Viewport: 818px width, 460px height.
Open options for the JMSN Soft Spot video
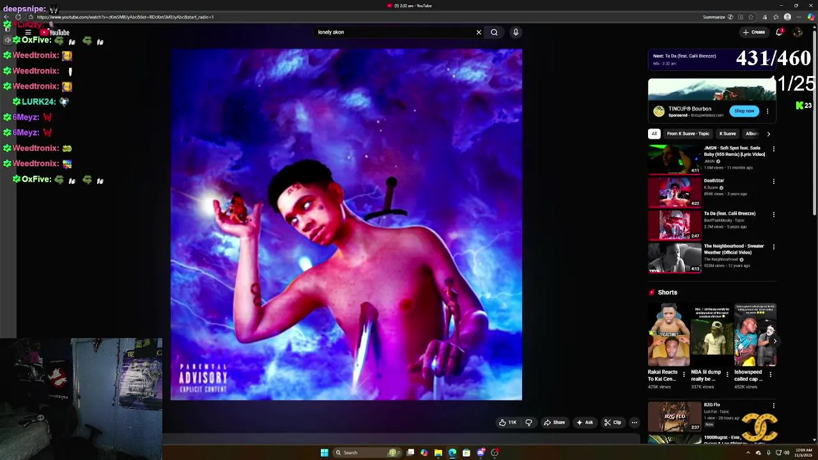(773, 149)
